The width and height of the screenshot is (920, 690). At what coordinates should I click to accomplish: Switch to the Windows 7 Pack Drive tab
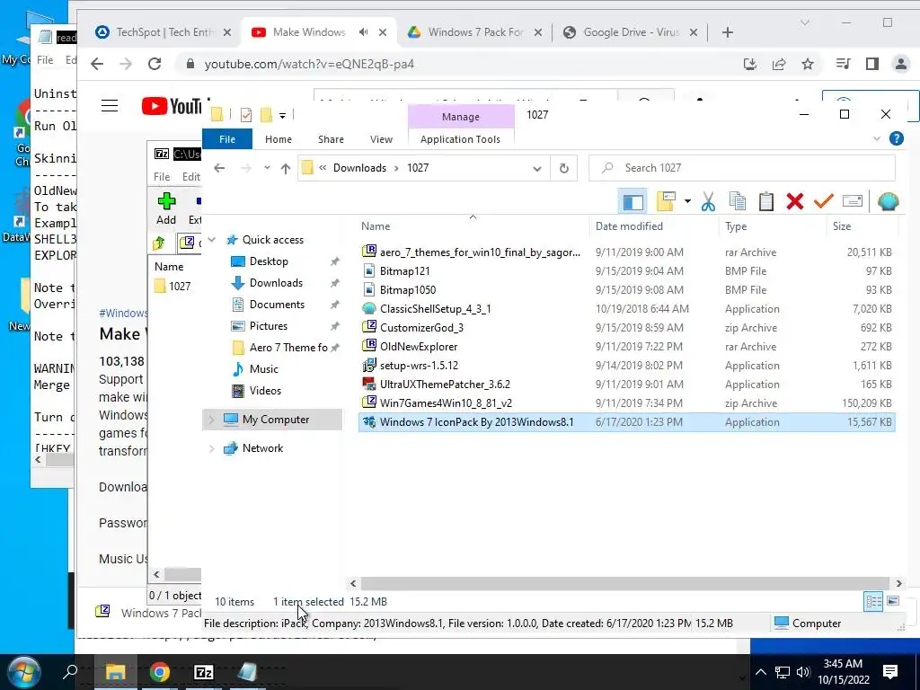click(x=475, y=32)
